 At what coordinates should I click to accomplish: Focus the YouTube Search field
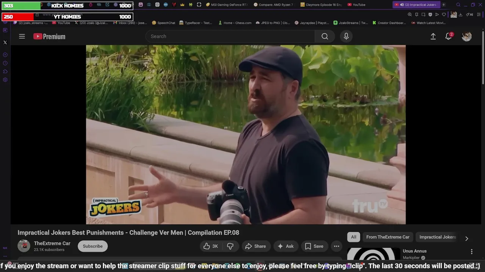230,36
